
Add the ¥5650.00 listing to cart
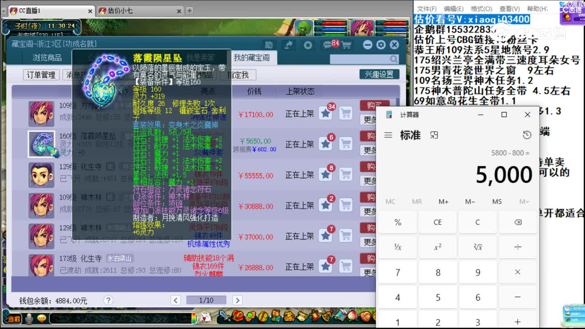(346, 144)
